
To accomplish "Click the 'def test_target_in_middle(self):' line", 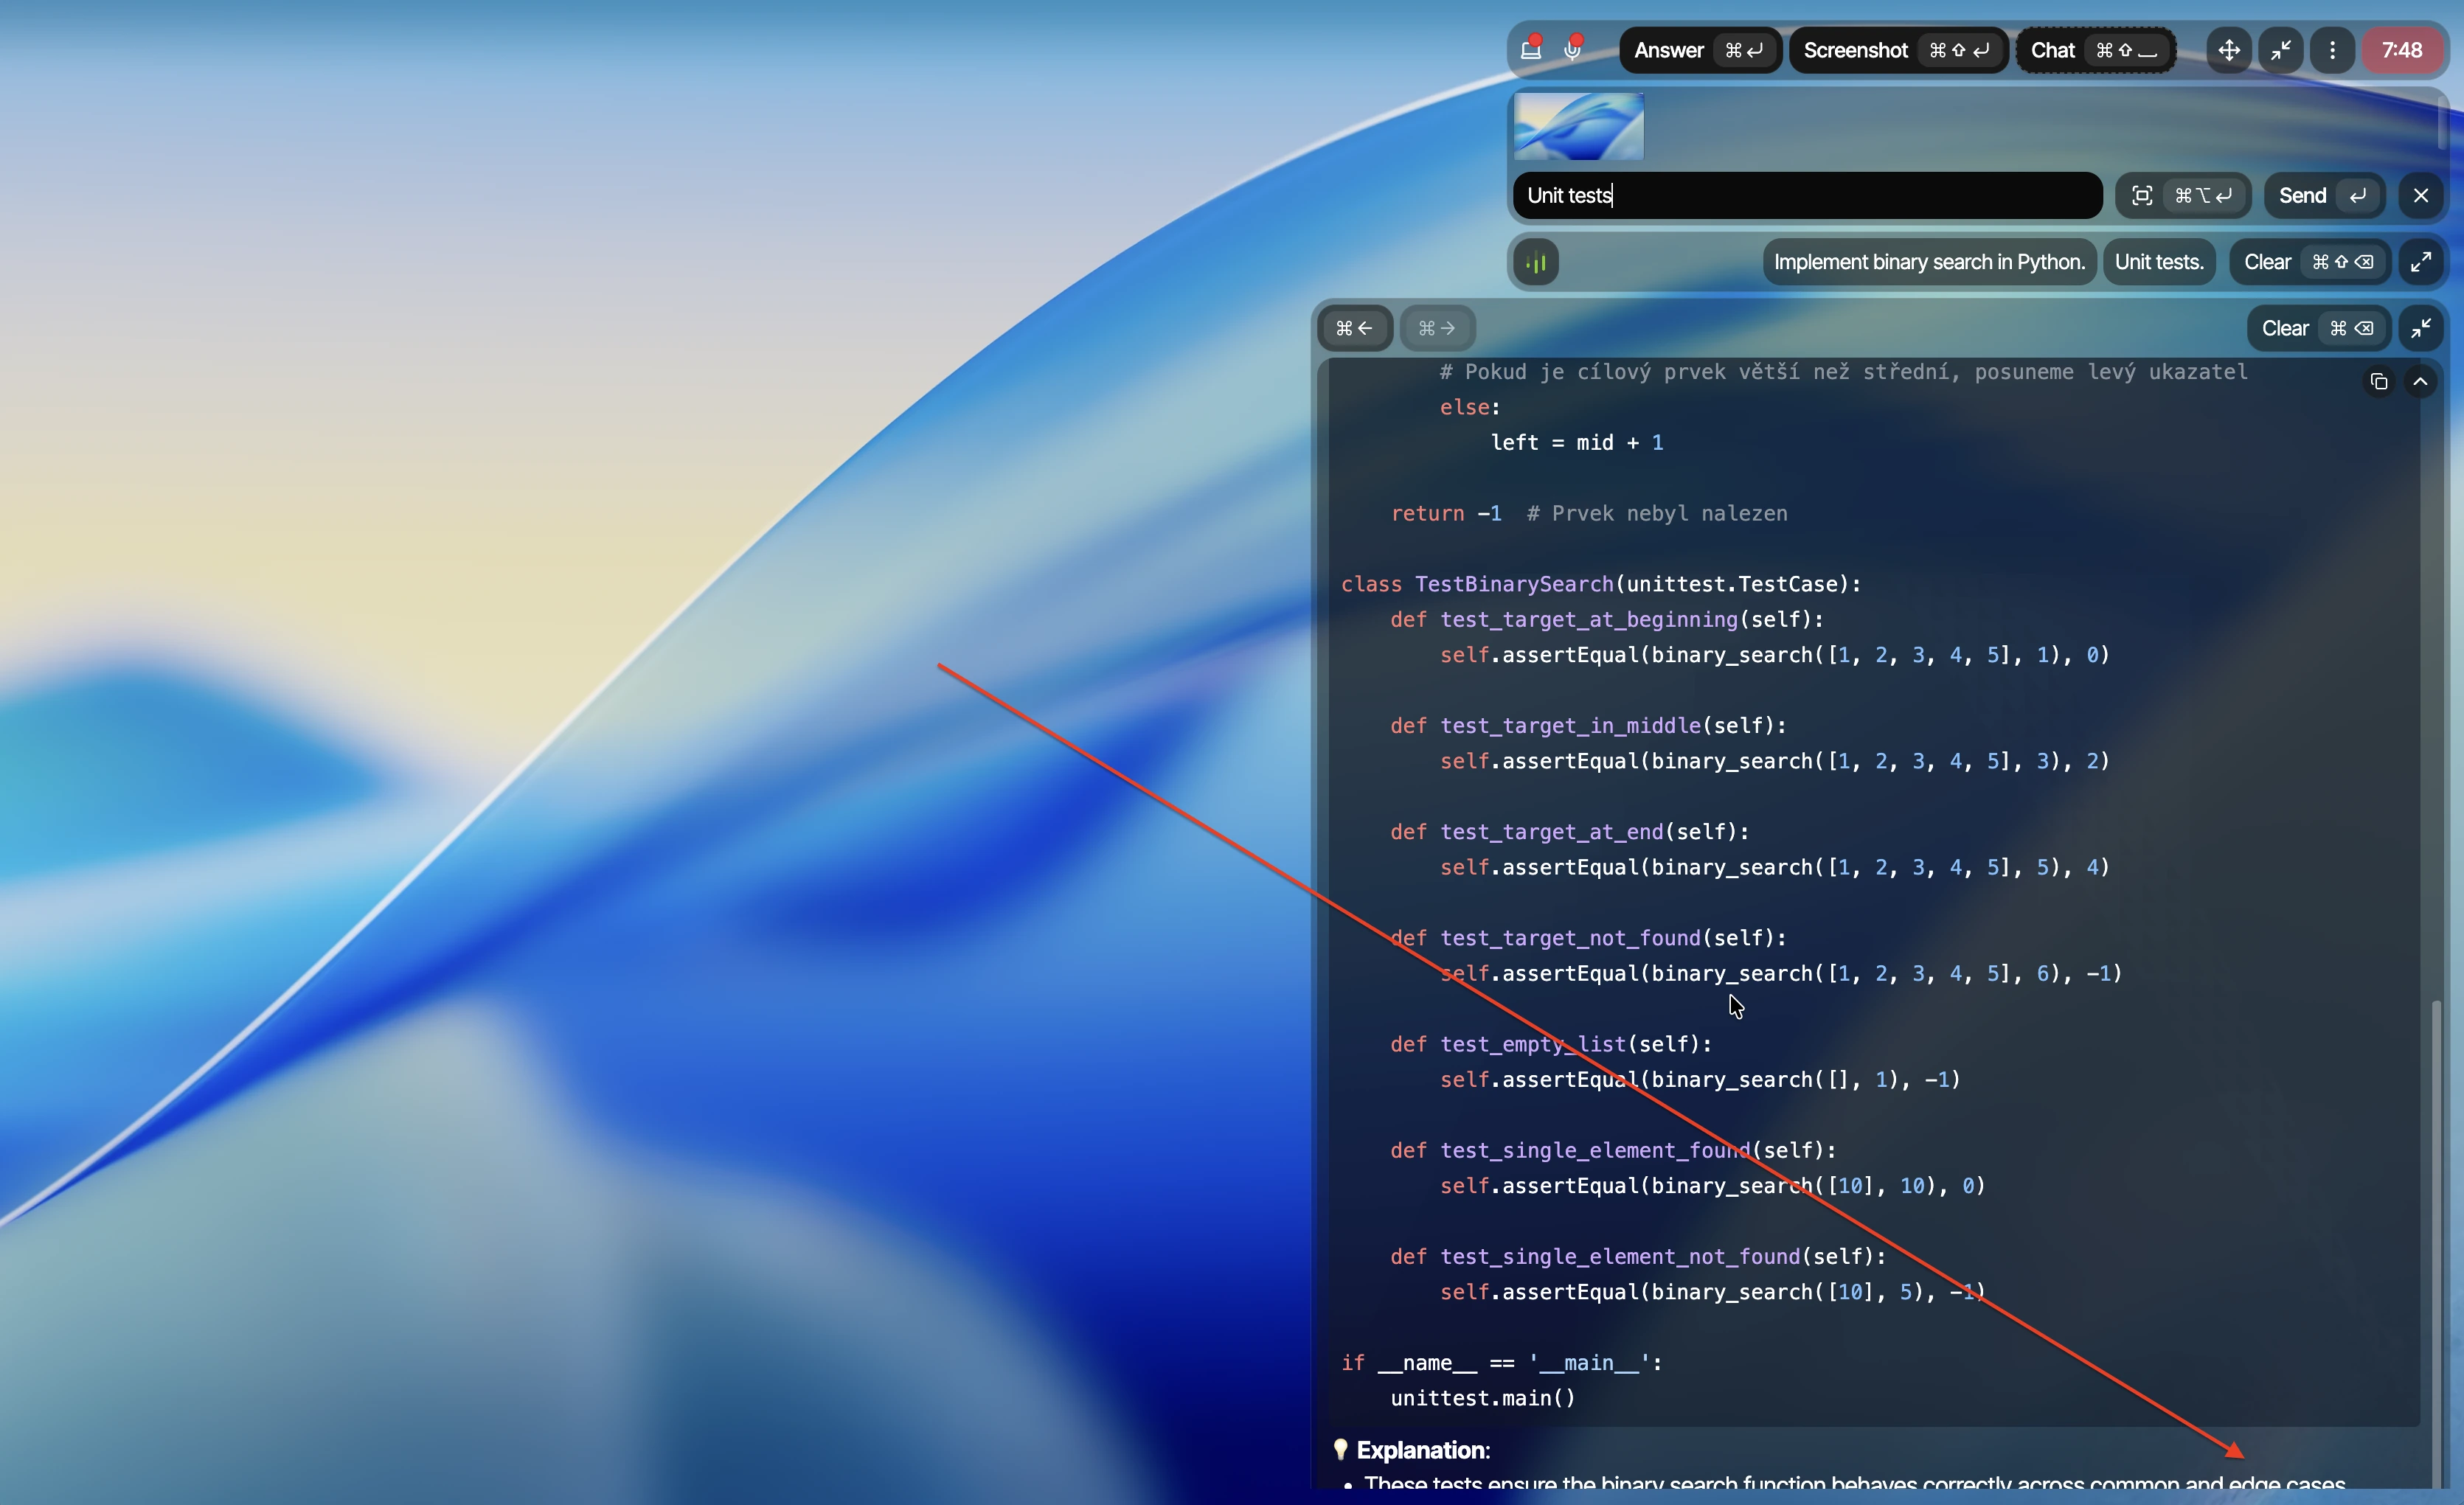I will [x=1588, y=725].
